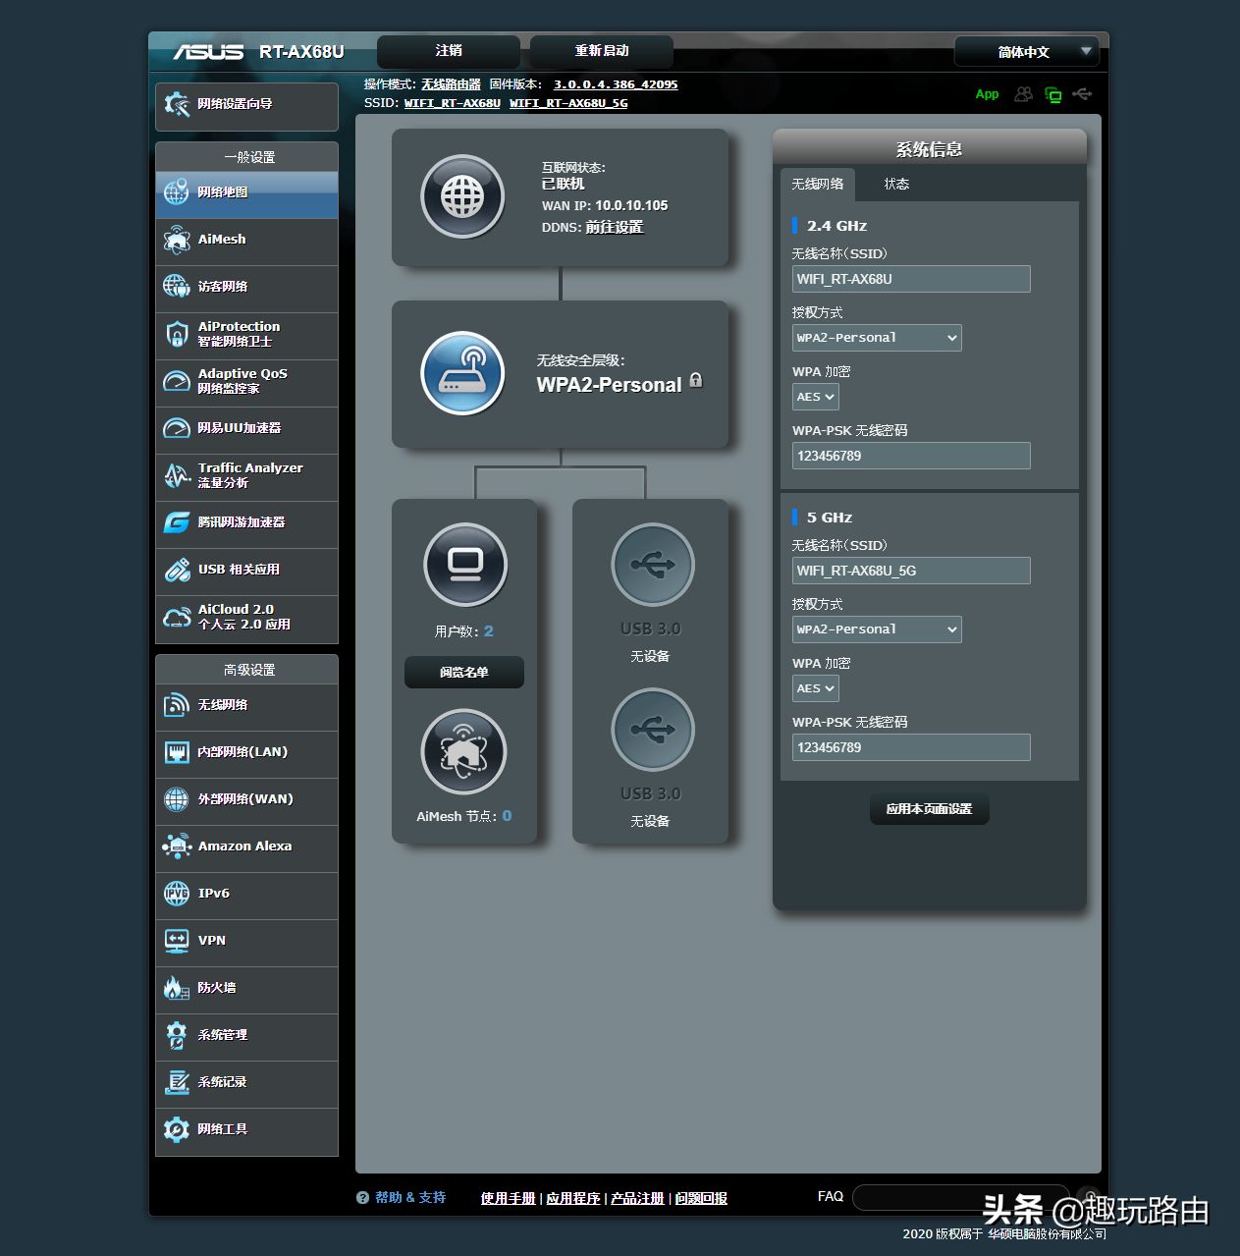This screenshot has width=1240, height=1256.
Task: Open 2.4 GHz WPA 加密 AES dropdown
Action: coord(816,397)
